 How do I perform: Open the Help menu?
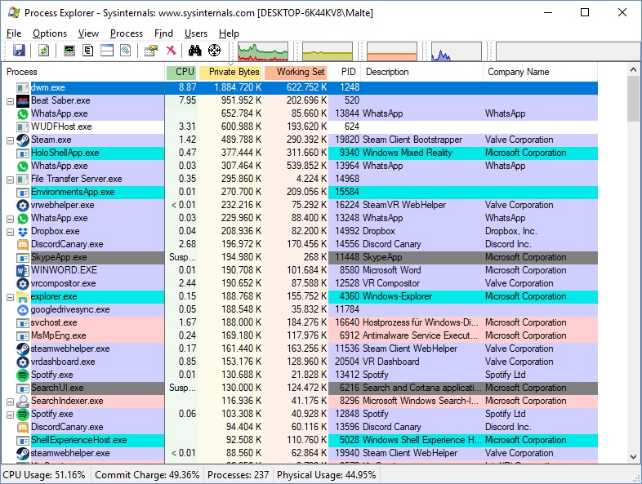[x=229, y=33]
